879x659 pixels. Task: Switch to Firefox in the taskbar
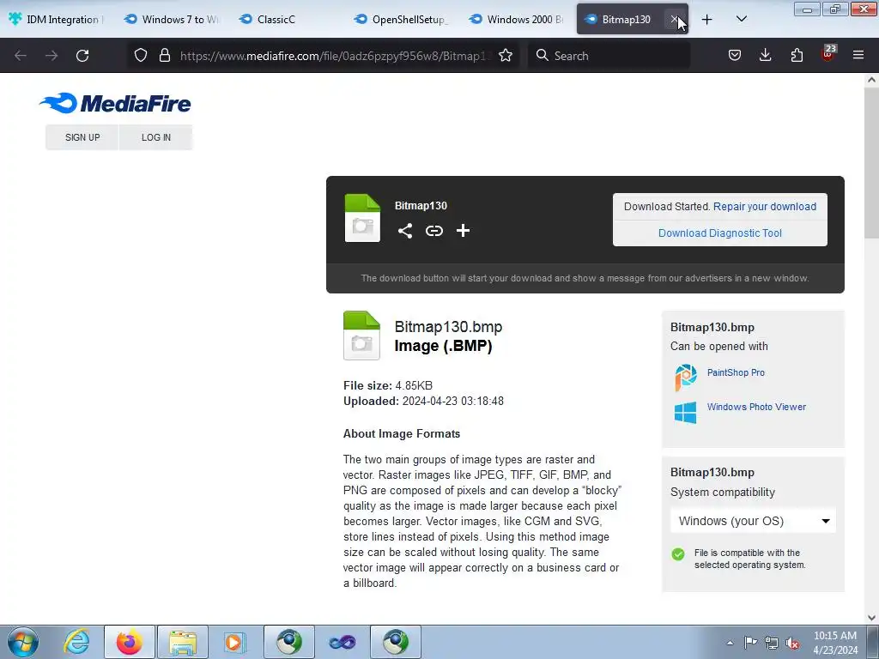129,642
